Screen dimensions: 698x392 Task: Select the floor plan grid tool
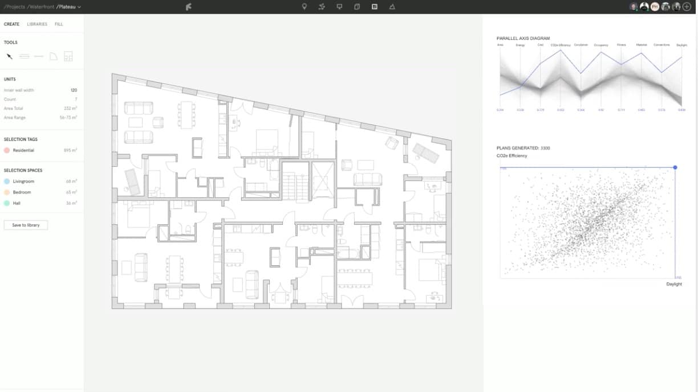(x=68, y=56)
